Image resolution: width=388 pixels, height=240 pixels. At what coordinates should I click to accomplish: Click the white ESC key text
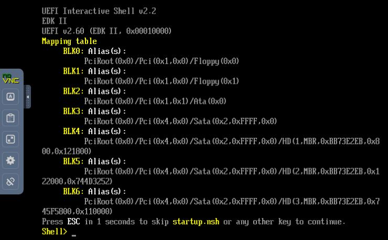pos(73,222)
